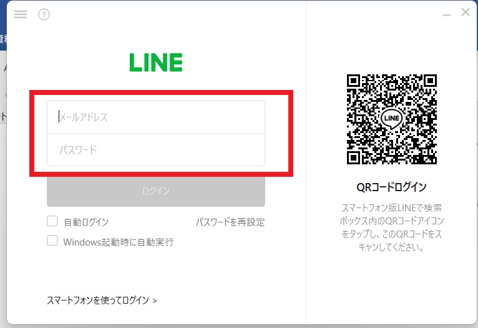
Task: Click the QRコードログイン heading
Action: [391, 187]
